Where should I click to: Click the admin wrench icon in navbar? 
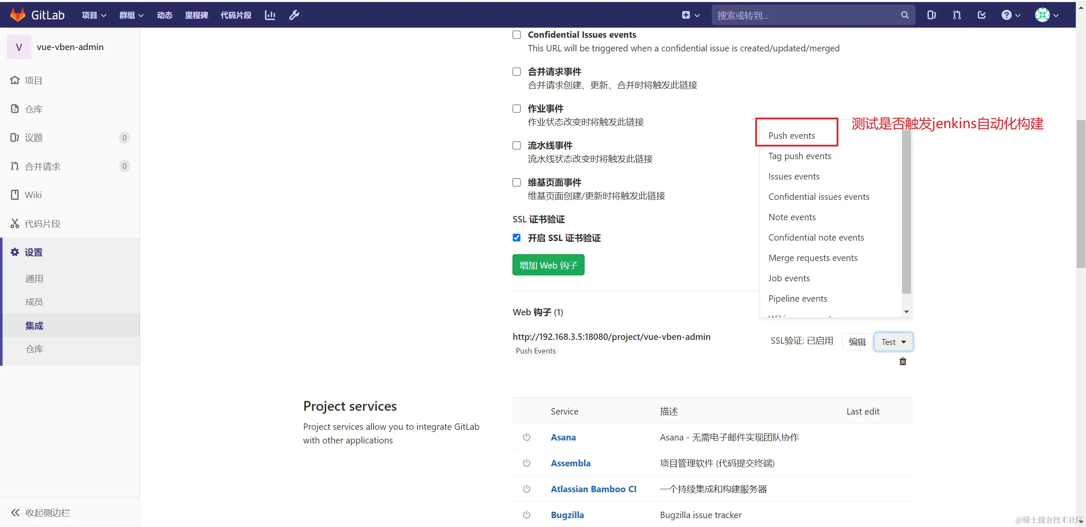[294, 15]
